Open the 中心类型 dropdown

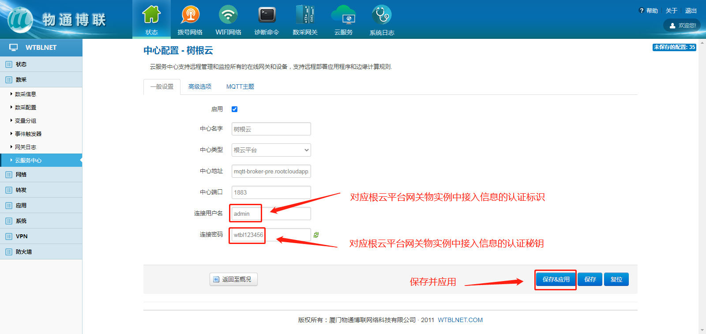click(271, 150)
